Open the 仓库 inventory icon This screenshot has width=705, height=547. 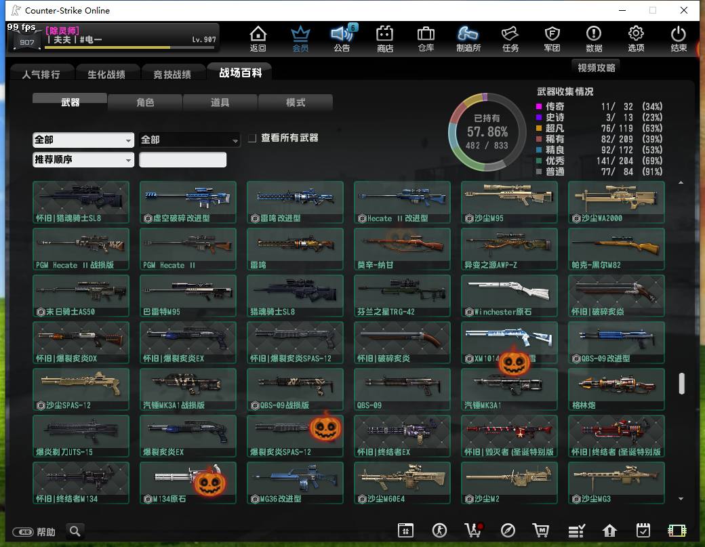[426, 39]
